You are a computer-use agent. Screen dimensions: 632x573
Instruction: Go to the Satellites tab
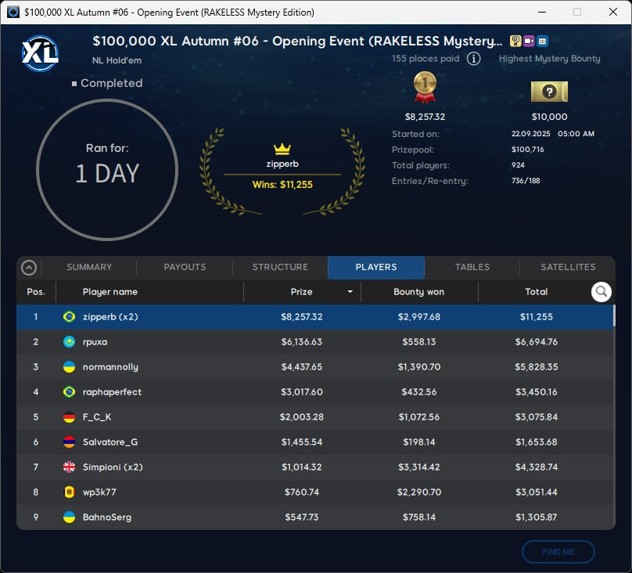568,267
